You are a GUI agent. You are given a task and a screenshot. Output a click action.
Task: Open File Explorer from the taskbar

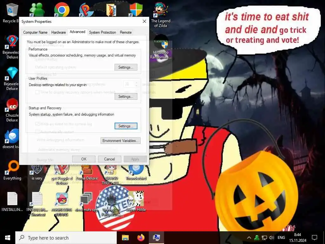125,238
